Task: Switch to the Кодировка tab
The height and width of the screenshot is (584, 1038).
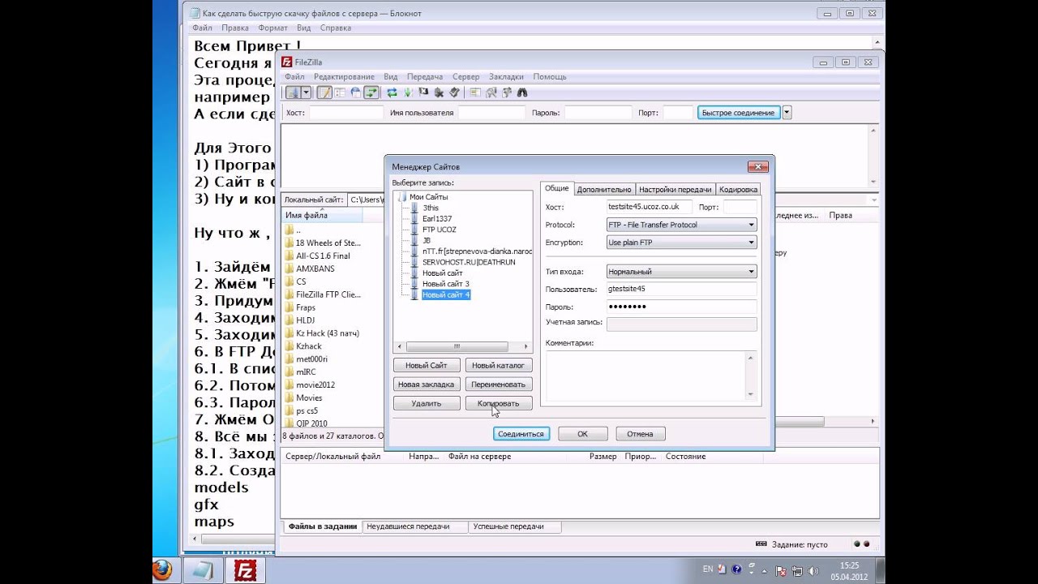Action: click(x=738, y=189)
